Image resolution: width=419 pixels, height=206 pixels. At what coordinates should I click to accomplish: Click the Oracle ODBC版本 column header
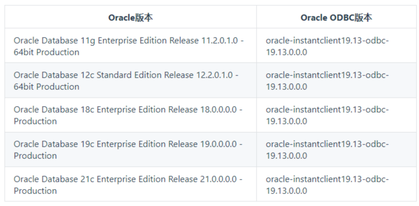point(336,17)
